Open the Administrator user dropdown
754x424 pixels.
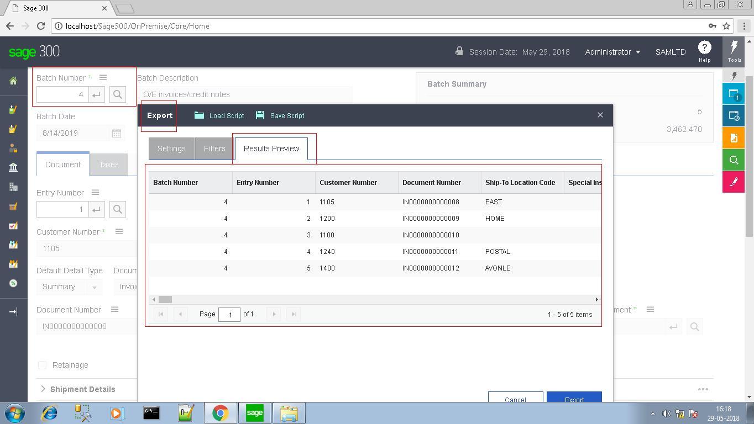(612, 52)
